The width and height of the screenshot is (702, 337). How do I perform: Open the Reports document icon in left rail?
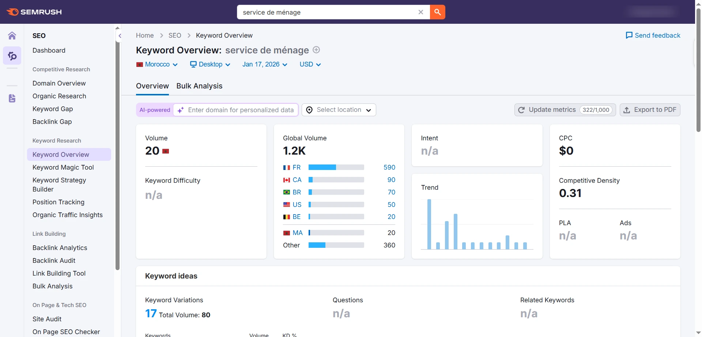click(x=12, y=98)
